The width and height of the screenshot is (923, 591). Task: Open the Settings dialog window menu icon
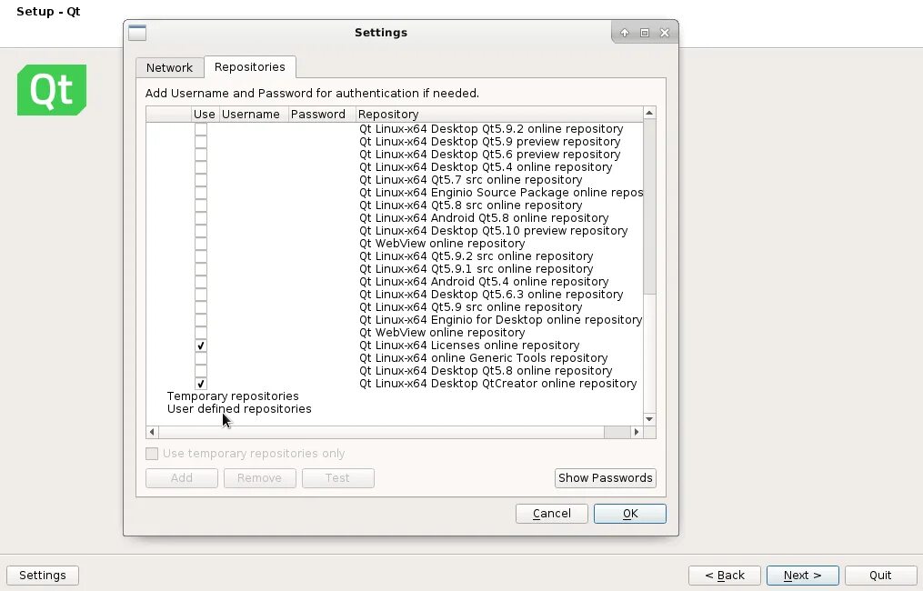click(137, 33)
